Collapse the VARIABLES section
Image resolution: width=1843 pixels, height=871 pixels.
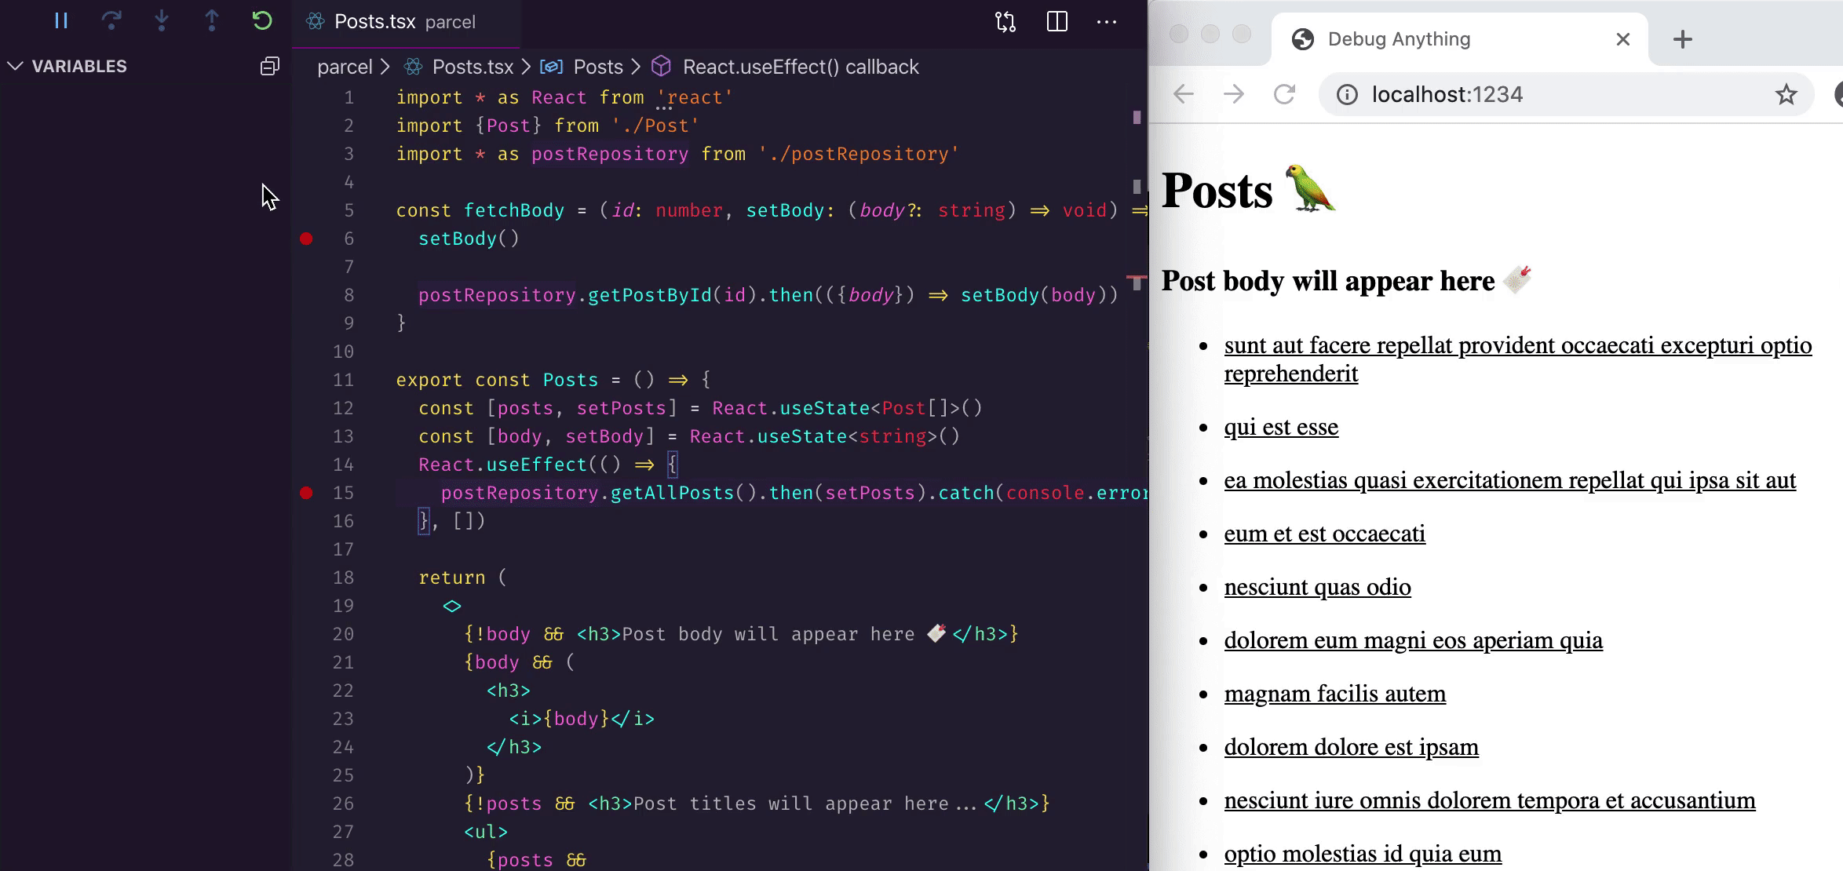pos(16,67)
